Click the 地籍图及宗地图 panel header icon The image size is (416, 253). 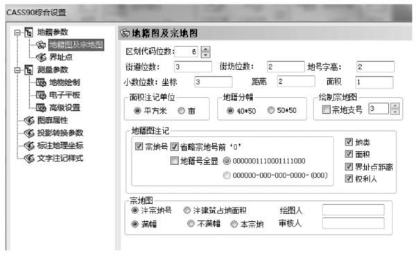coord(125,33)
